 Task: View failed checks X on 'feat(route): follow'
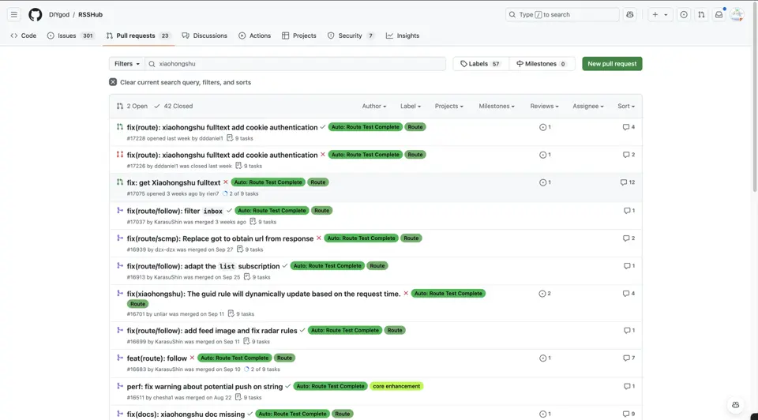tap(193, 358)
